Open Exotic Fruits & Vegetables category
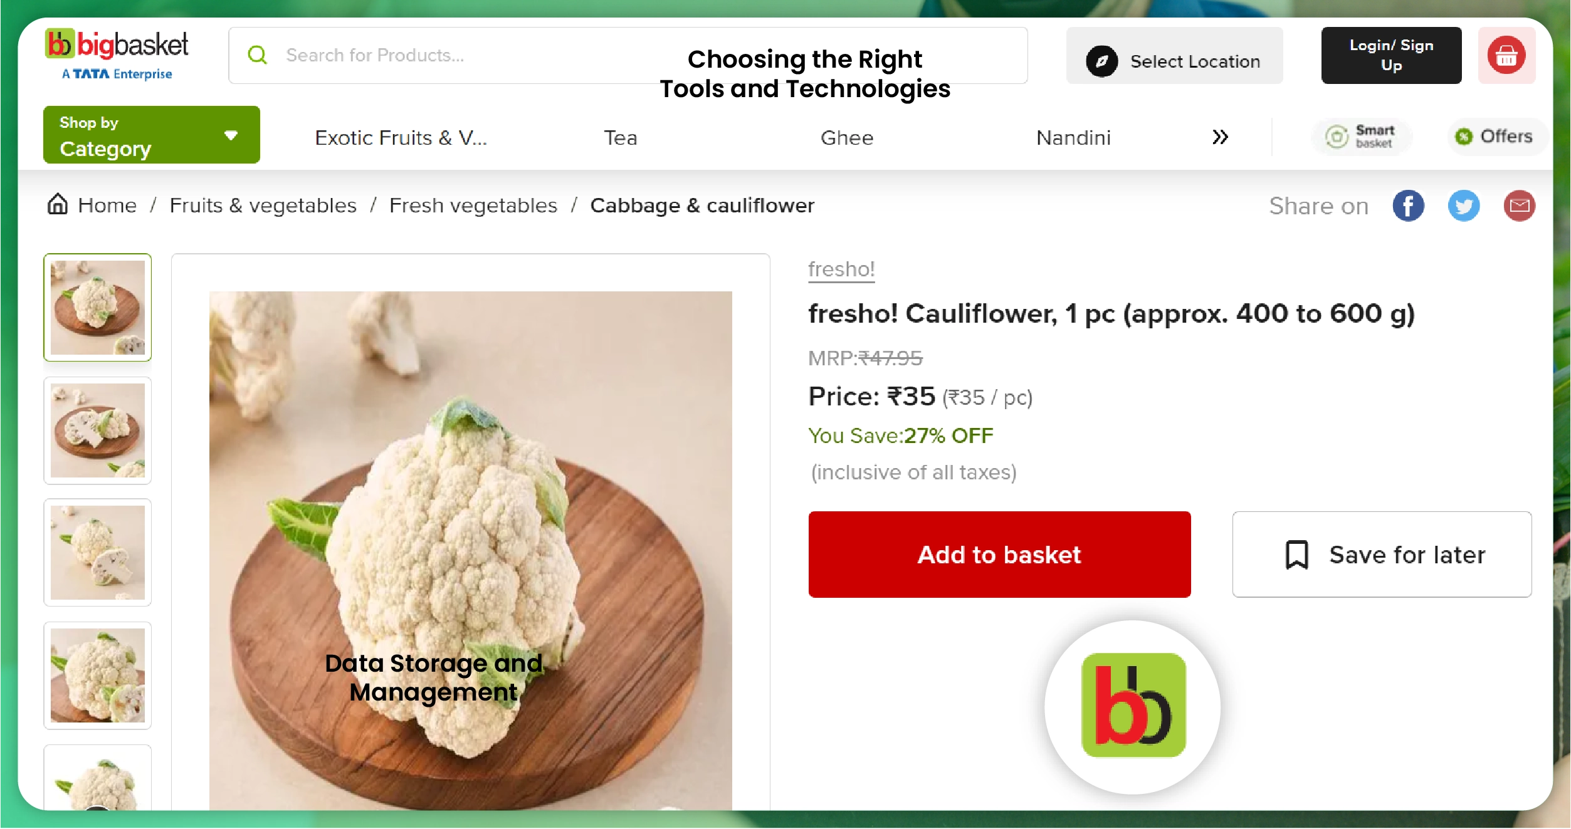Screen dimensions: 1571x829 pyautogui.click(x=401, y=137)
